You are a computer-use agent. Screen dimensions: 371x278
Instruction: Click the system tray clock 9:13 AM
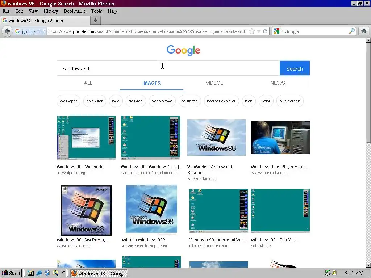point(354,274)
